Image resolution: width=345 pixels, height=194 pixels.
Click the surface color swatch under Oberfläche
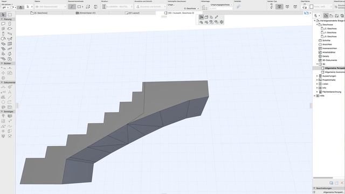[312, 7]
